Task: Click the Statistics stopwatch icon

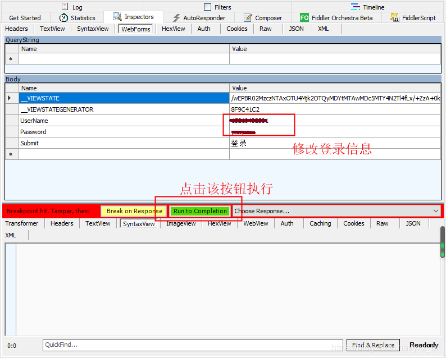Action: pyautogui.click(x=63, y=17)
